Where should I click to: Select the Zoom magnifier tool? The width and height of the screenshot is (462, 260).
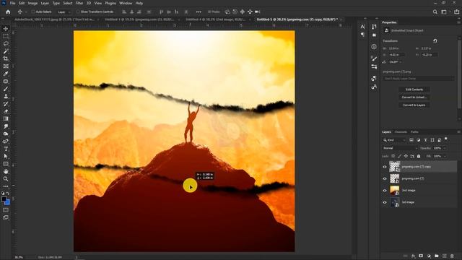tap(6, 179)
